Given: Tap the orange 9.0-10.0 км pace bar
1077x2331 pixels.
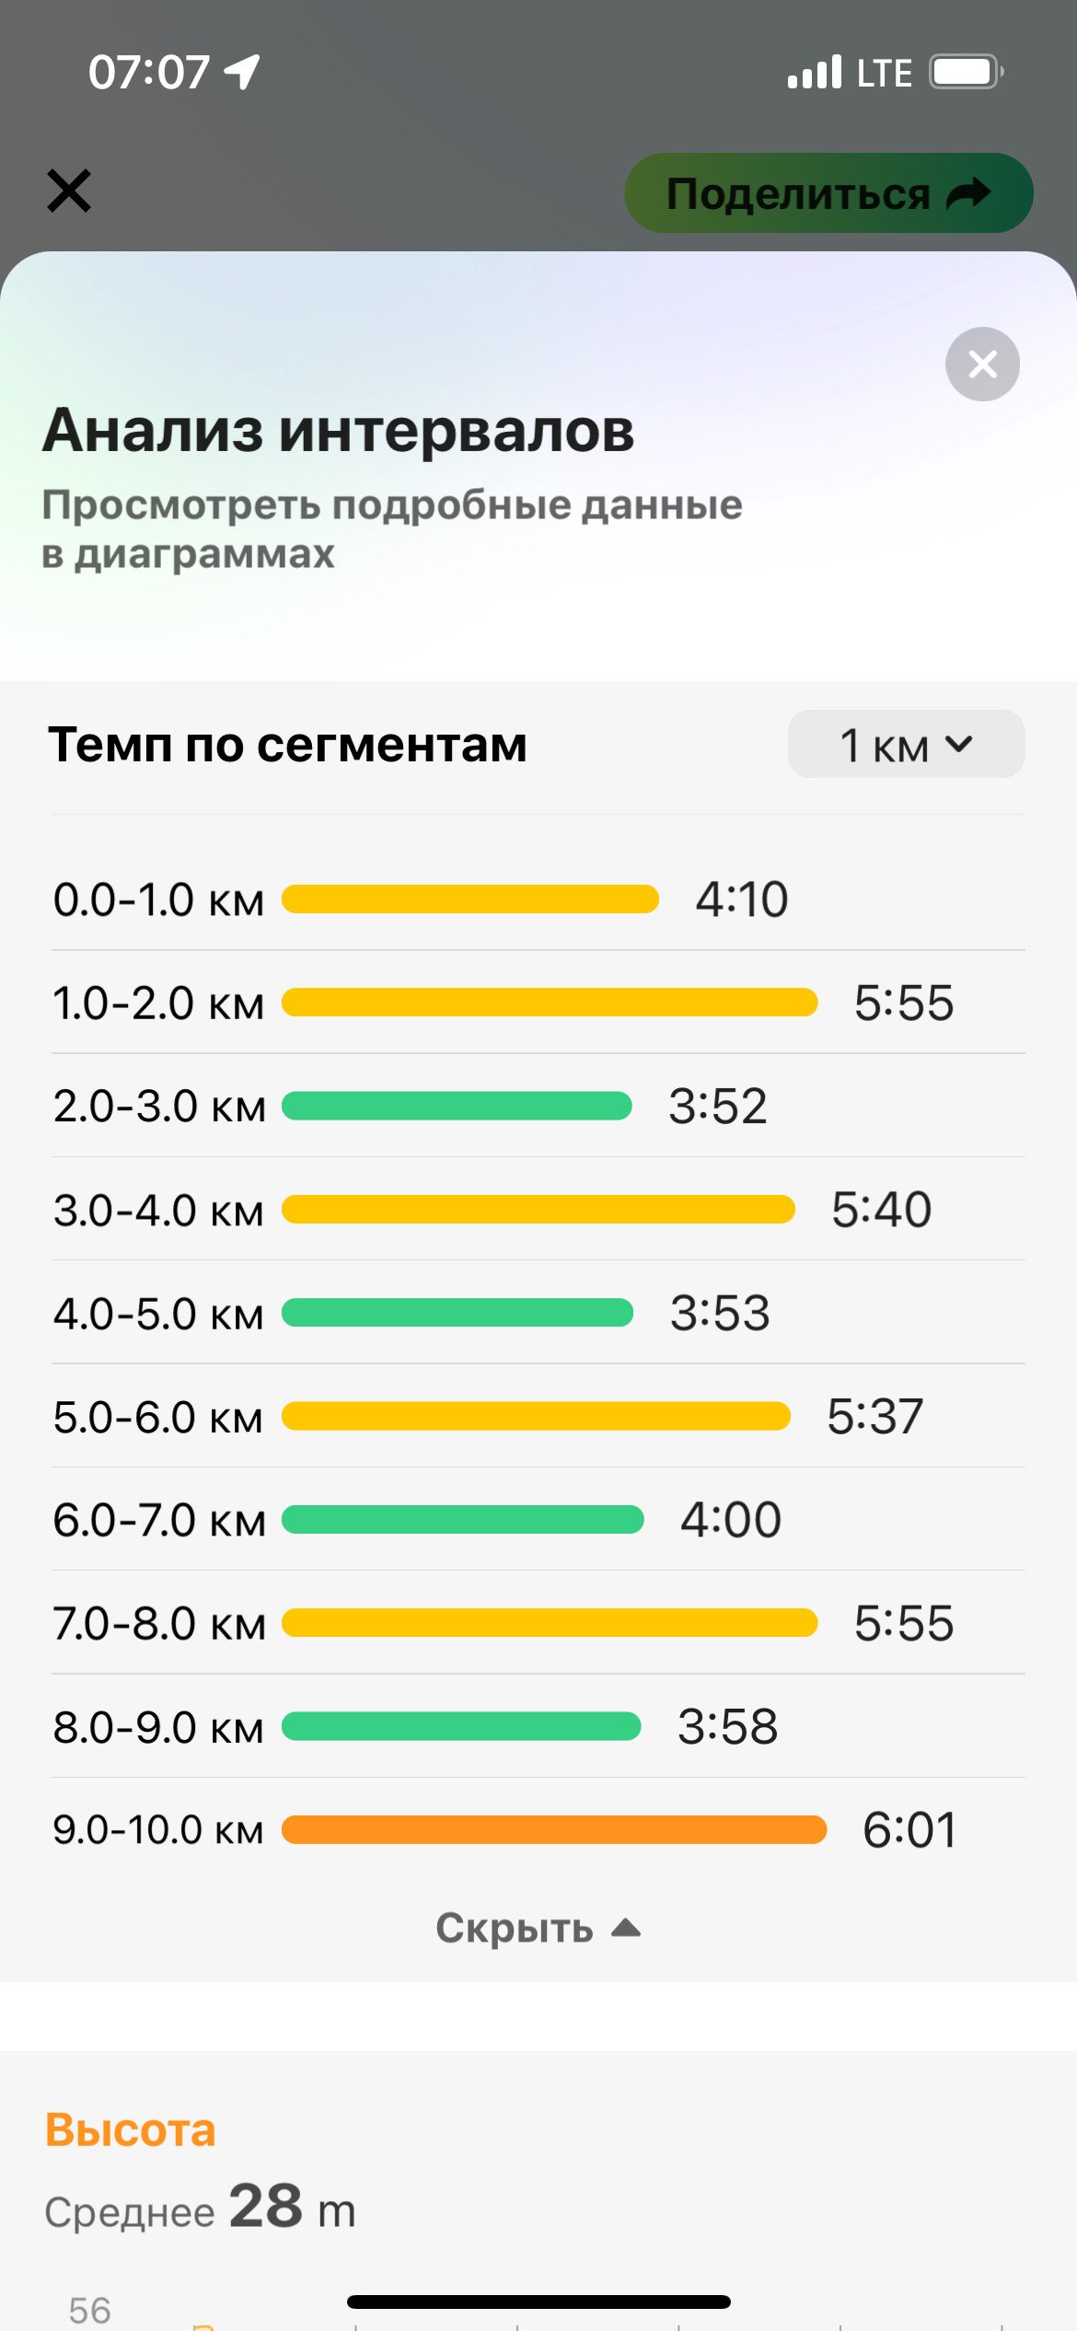Looking at the screenshot, I should point(554,1830).
